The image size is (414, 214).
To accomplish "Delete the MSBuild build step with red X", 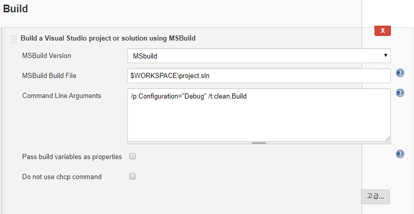I will pyautogui.click(x=382, y=31).
